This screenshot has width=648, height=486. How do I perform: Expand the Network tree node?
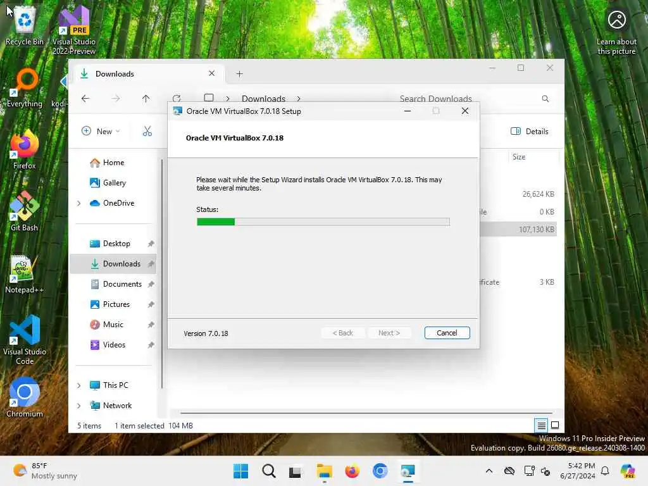[x=79, y=406]
